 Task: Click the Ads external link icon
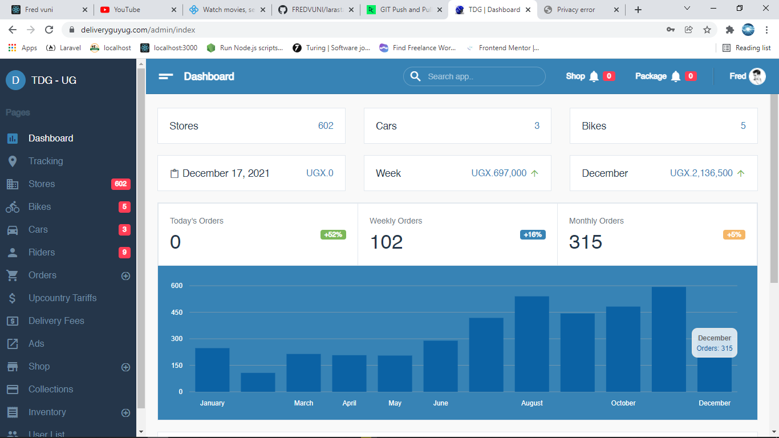pos(13,344)
